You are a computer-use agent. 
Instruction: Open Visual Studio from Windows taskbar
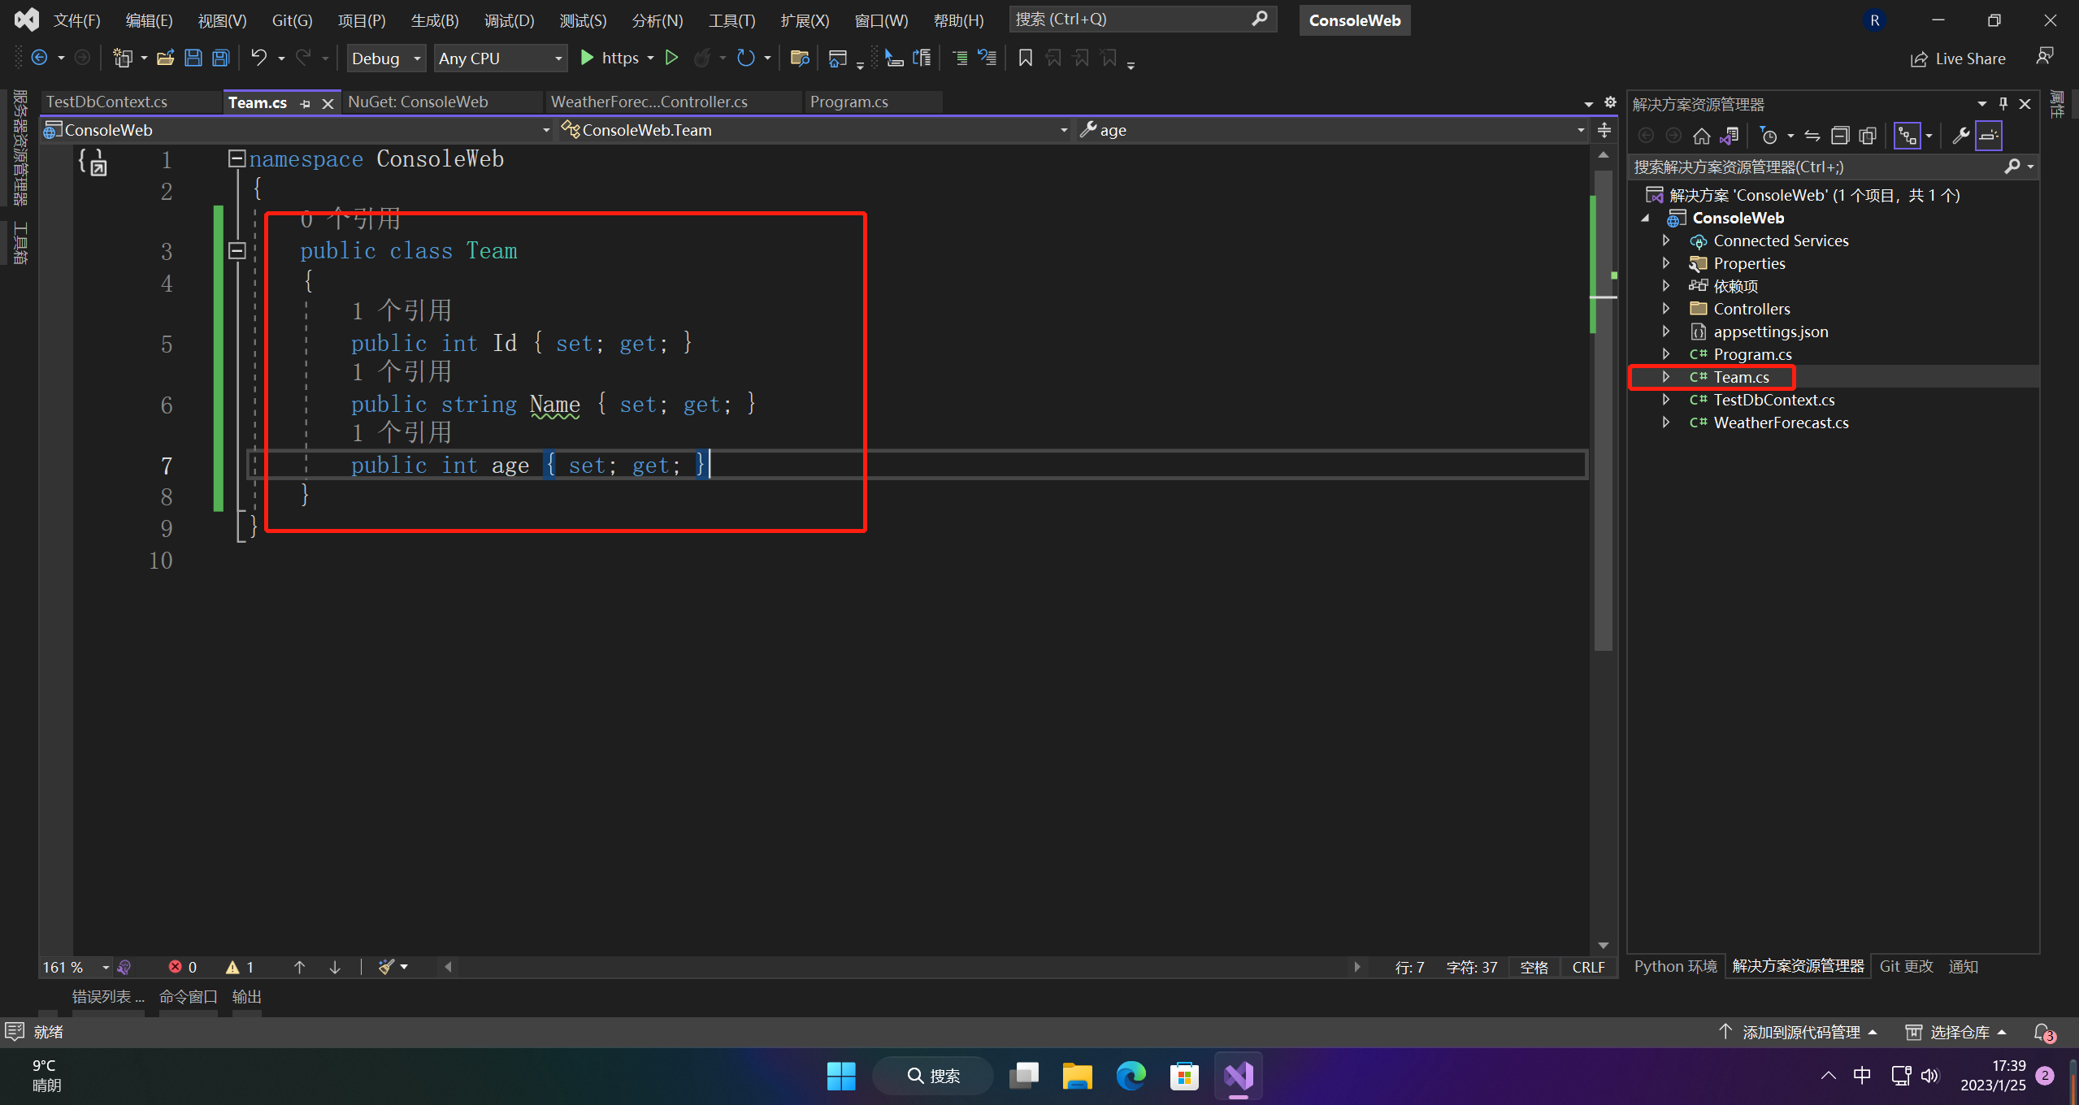pyautogui.click(x=1238, y=1077)
